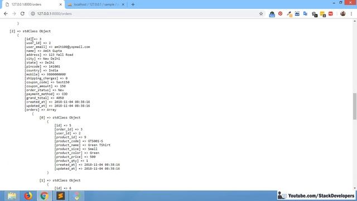Activate the color picker eyedropper extension
The width and height of the screenshot is (357, 201).
289,14
